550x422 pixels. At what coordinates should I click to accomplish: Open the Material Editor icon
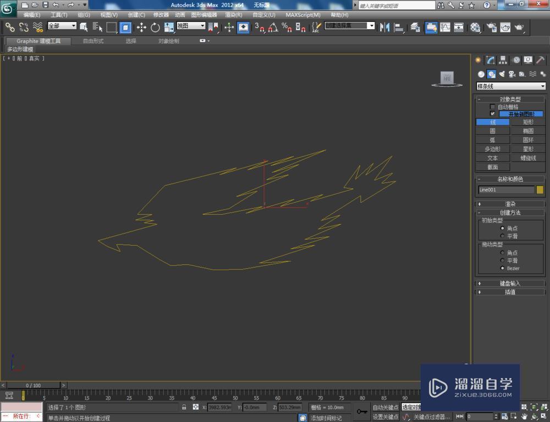click(475, 27)
